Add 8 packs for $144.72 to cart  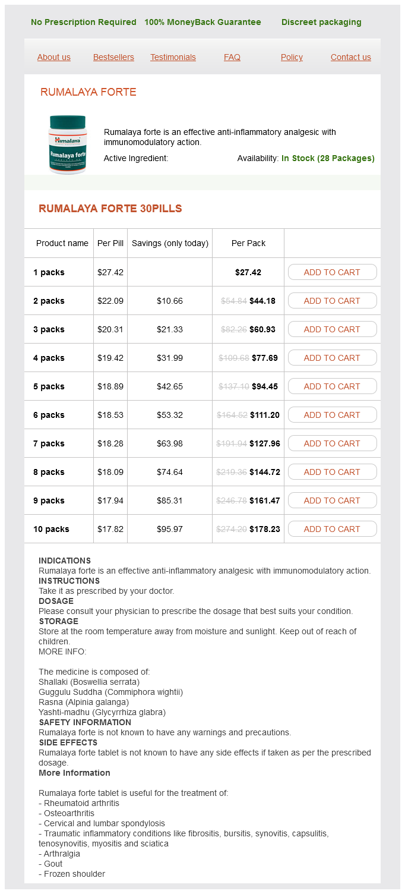332,472
